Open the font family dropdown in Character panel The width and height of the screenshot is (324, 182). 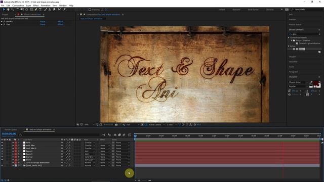298,82
